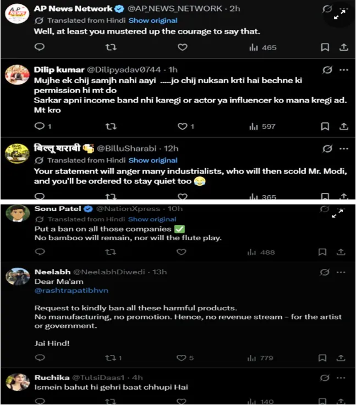Open more options on Dilip kumar's tweet
The width and height of the screenshot is (356, 405).
tap(343, 70)
